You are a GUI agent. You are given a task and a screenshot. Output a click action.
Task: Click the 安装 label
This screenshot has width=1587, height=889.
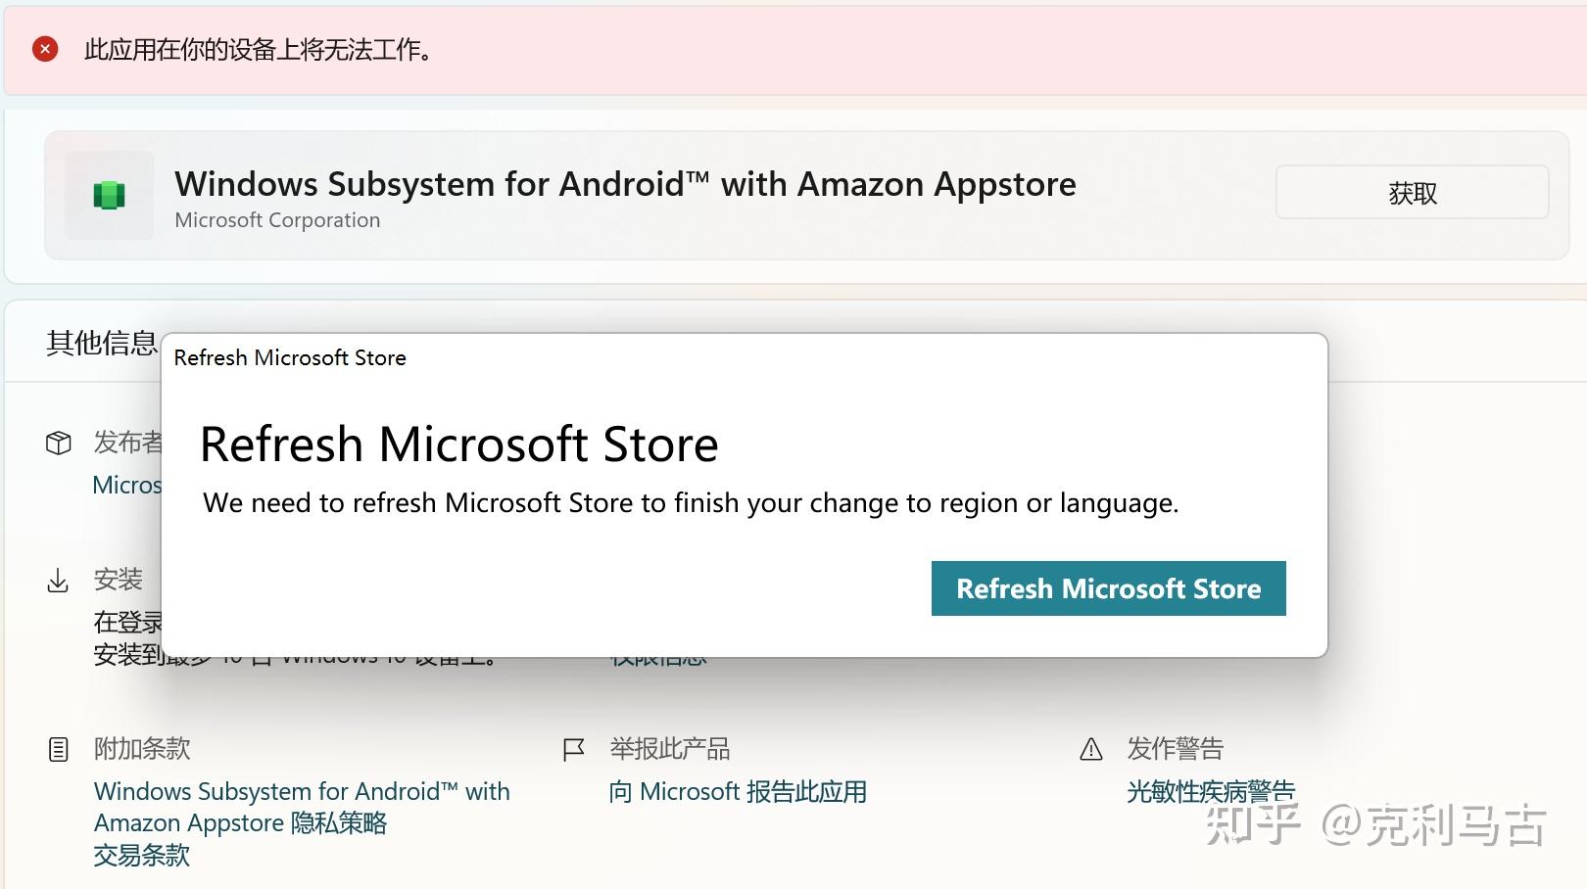pyautogui.click(x=118, y=580)
